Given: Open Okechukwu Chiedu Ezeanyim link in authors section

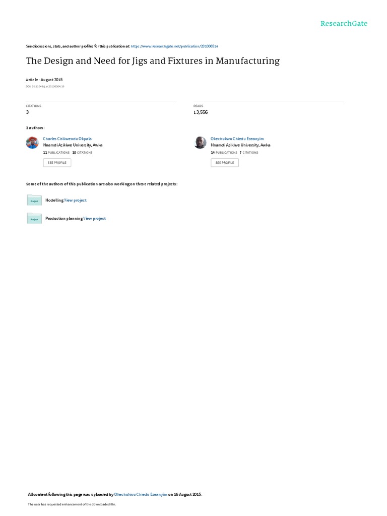Looking at the screenshot, I should click(x=237, y=139).
